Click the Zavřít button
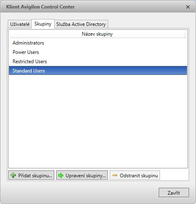The image size is (196, 204). (174, 193)
